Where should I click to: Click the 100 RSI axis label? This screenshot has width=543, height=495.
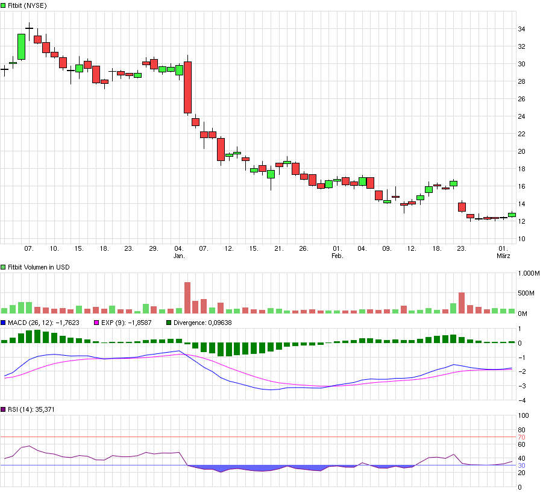pyautogui.click(x=523, y=415)
